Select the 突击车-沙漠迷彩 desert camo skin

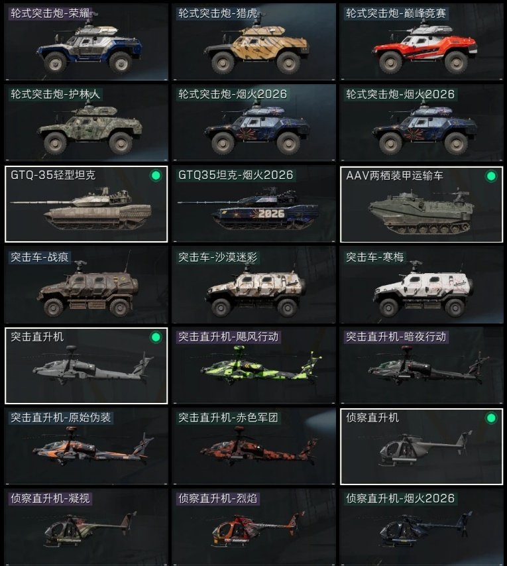(x=254, y=285)
